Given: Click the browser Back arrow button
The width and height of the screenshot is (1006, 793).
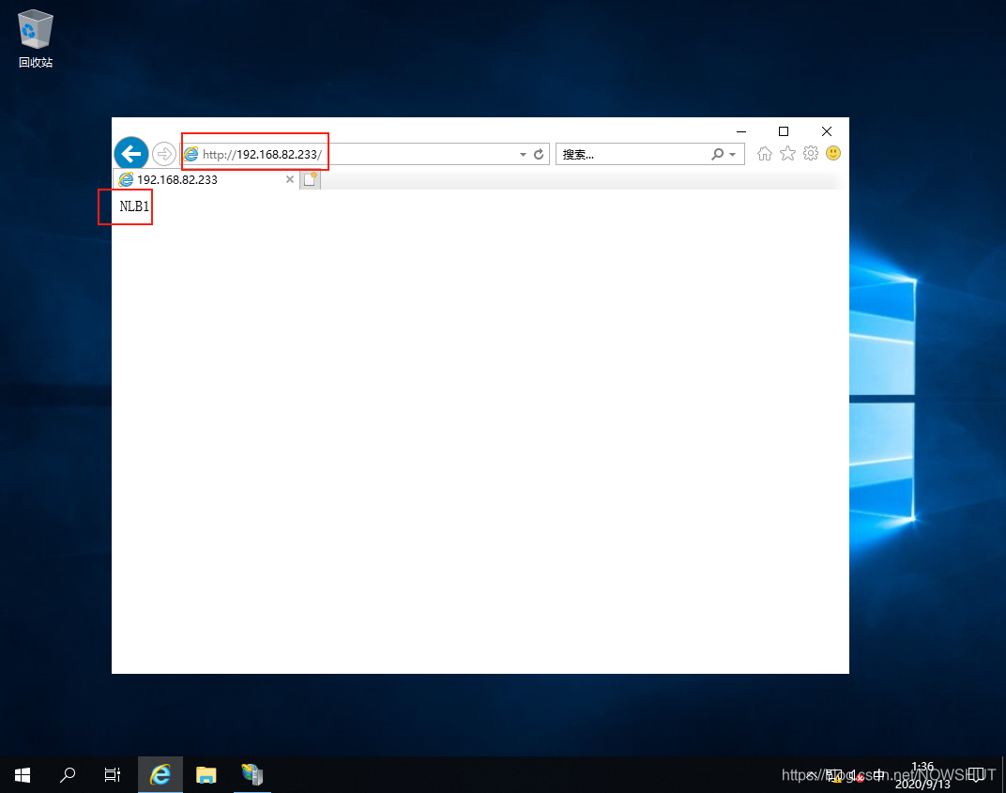Looking at the screenshot, I should (x=131, y=154).
